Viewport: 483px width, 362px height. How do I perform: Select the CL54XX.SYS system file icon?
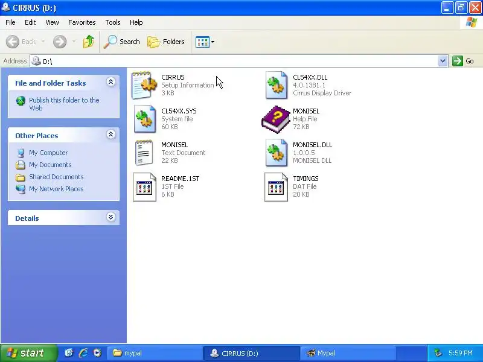click(144, 119)
